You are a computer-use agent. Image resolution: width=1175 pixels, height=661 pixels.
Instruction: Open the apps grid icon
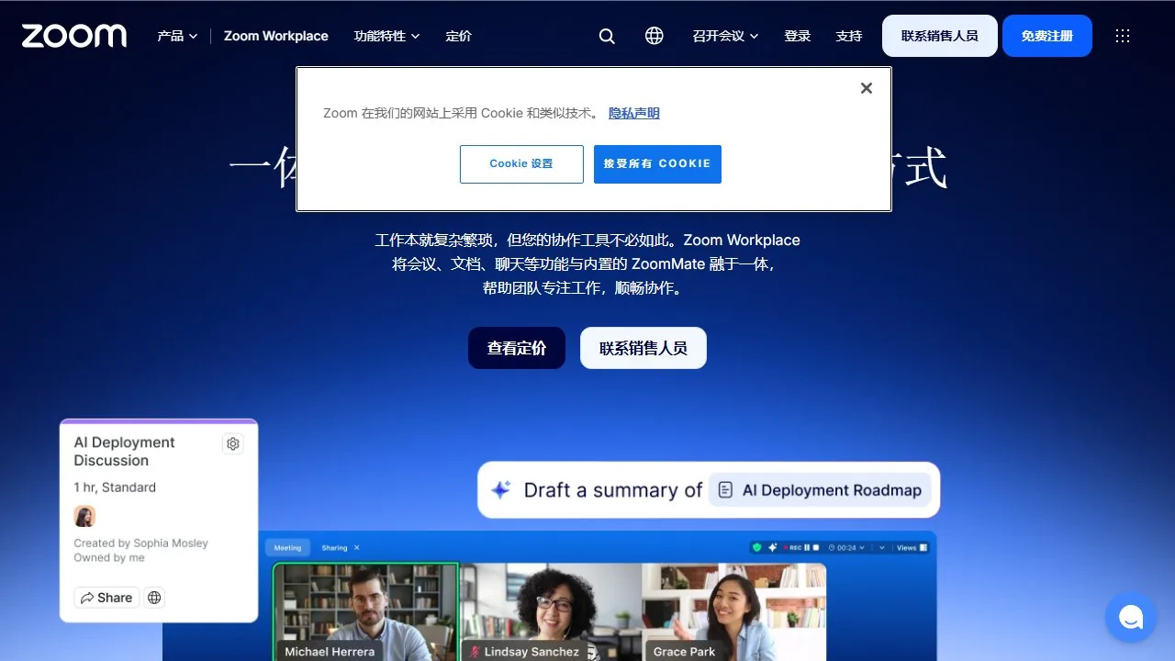1122,36
